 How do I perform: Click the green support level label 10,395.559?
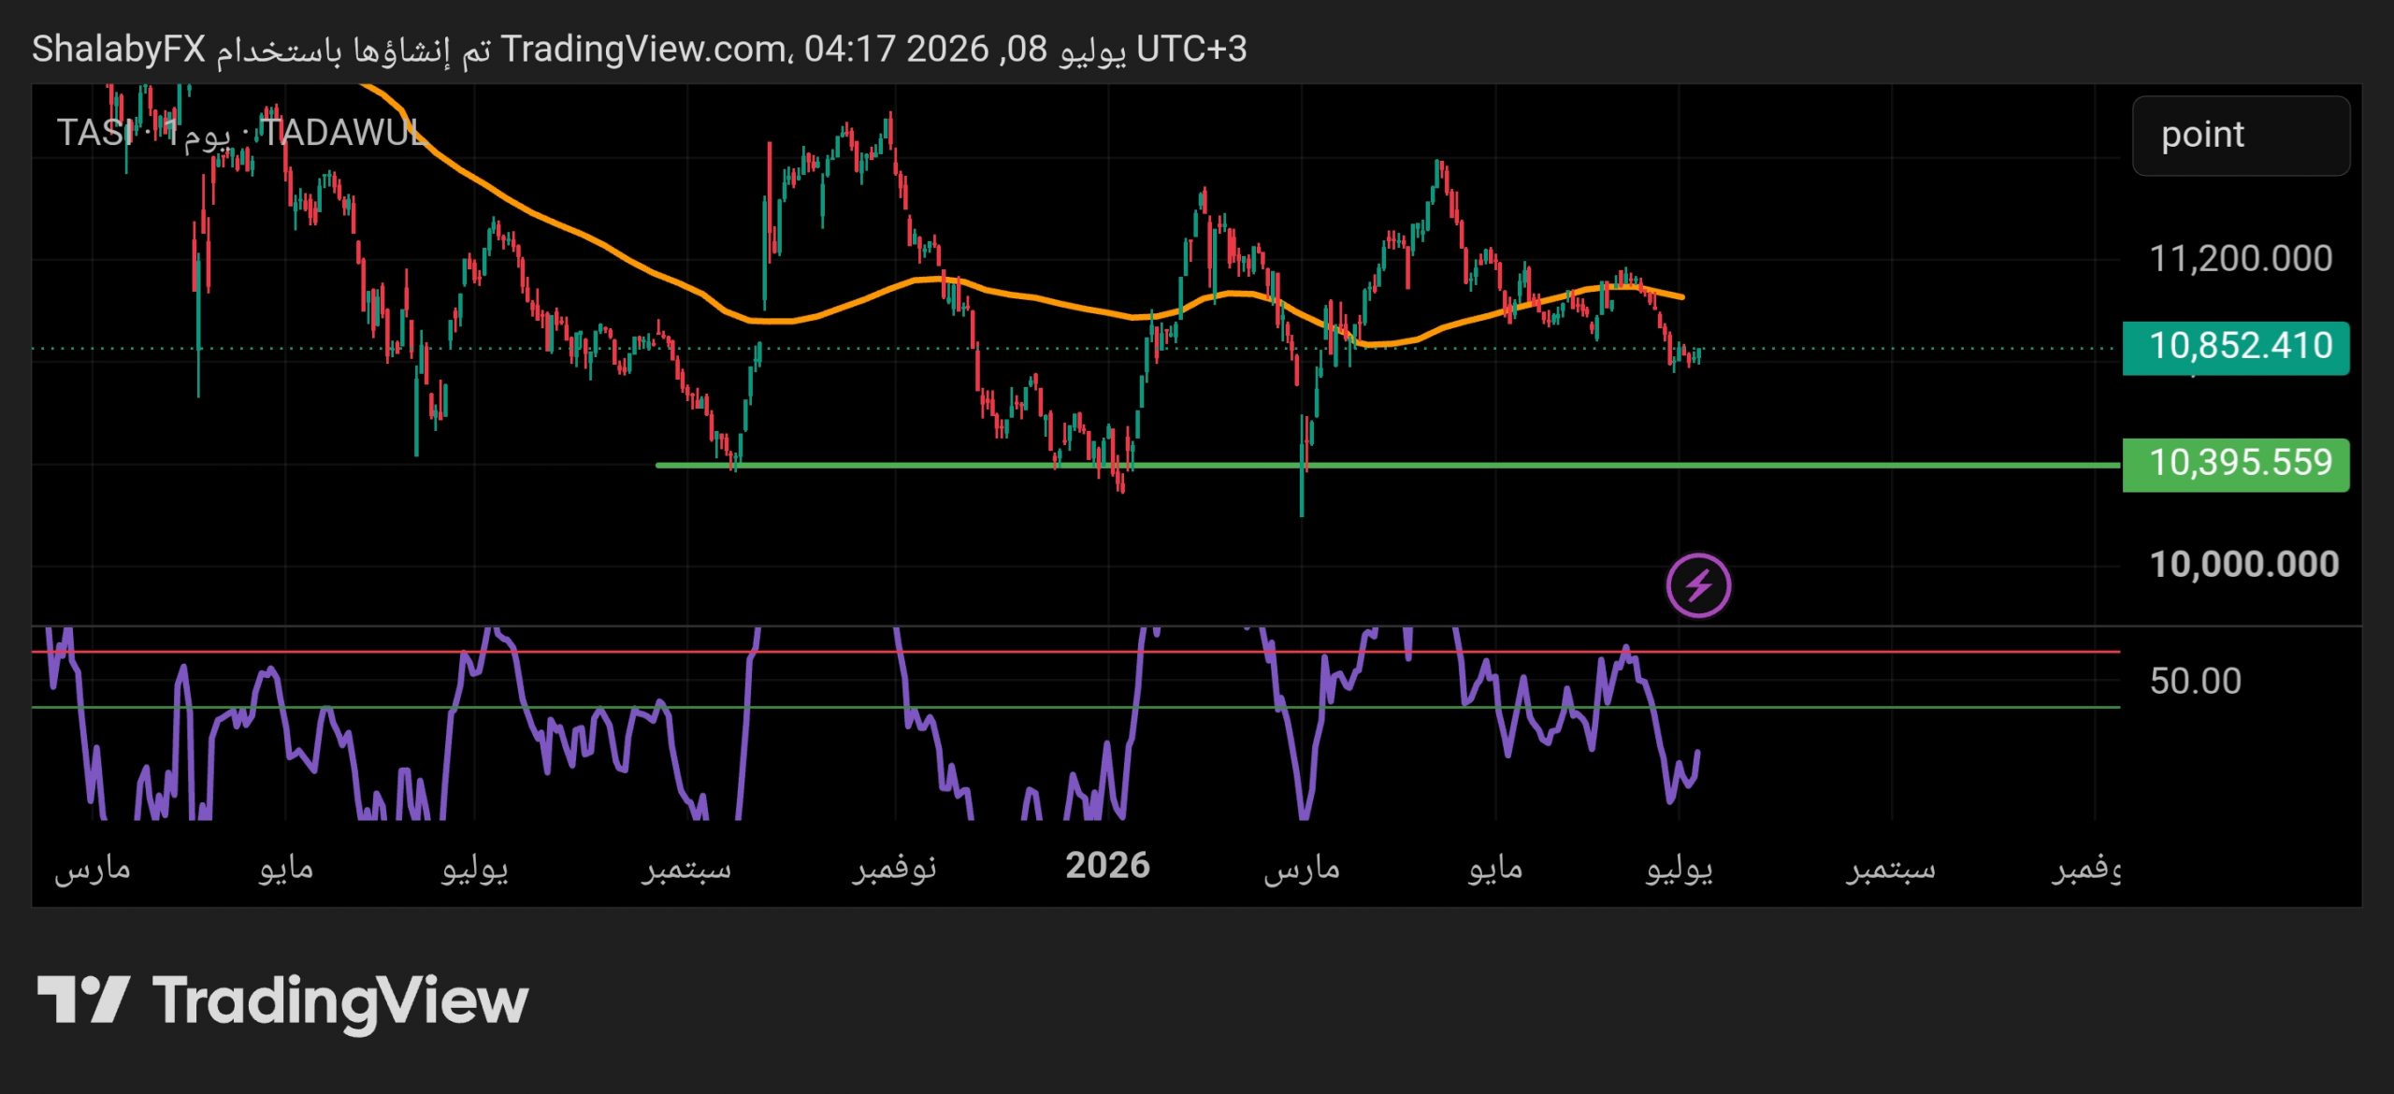pyautogui.click(x=2235, y=464)
